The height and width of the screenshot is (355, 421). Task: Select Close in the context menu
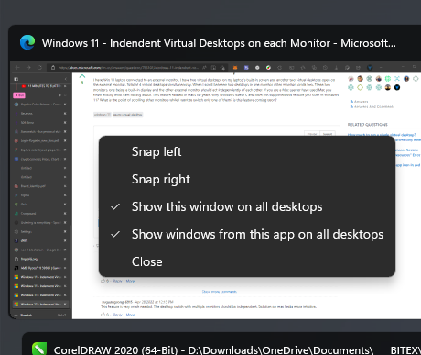[x=247, y=261]
